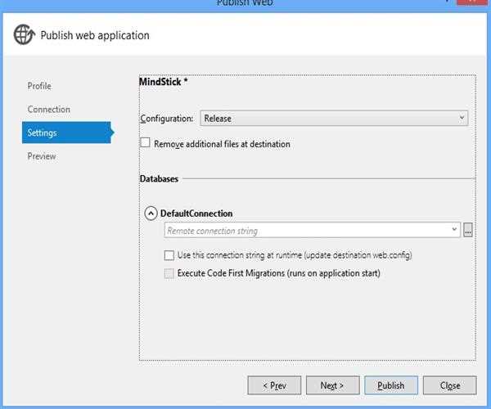Click the Prev button
This screenshot has width=491, height=409.
click(274, 385)
